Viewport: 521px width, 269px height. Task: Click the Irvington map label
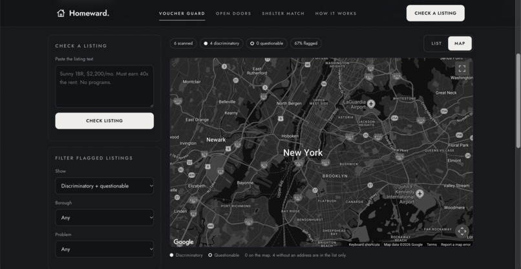pyautogui.click(x=188, y=144)
